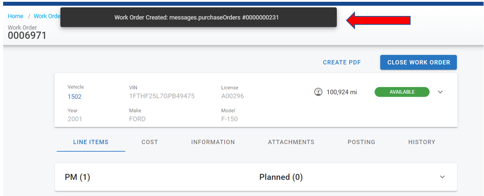This screenshot has height=196, width=484.
Task: Click the Work Order Created notification toast
Action: 198,17
